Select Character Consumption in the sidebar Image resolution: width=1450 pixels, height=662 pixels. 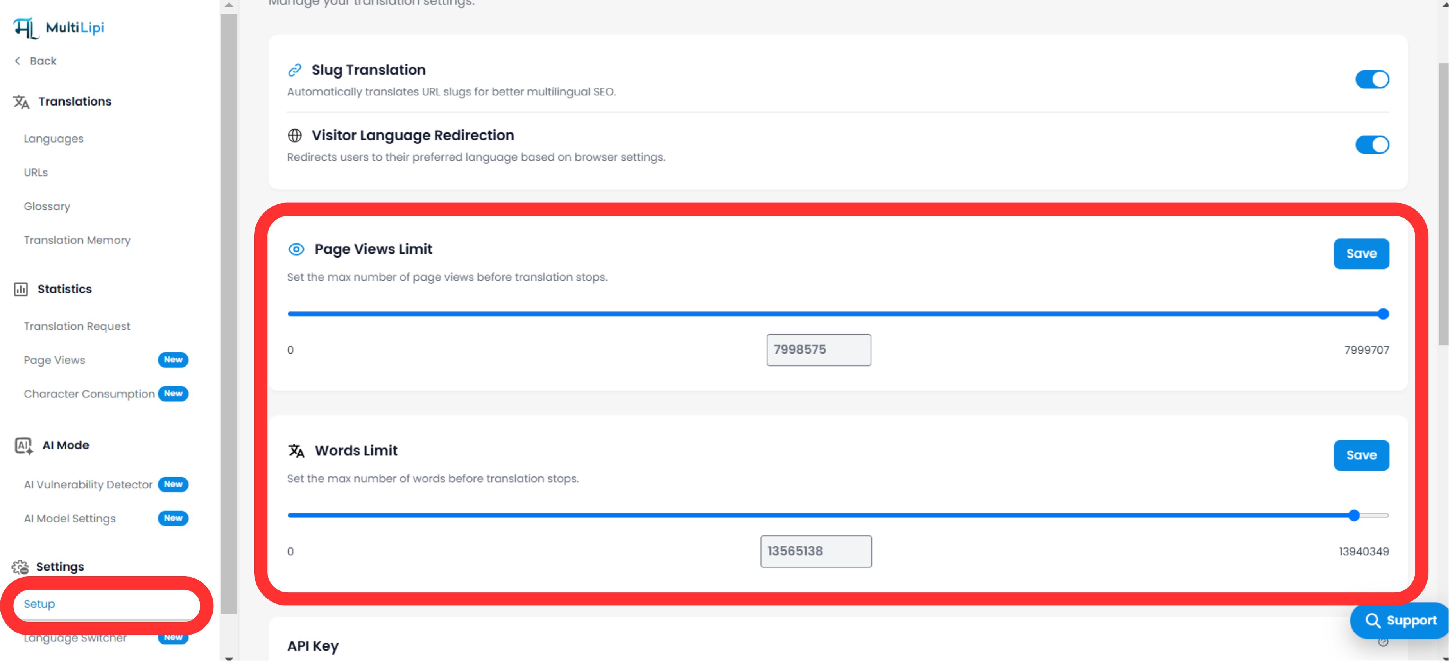point(89,394)
